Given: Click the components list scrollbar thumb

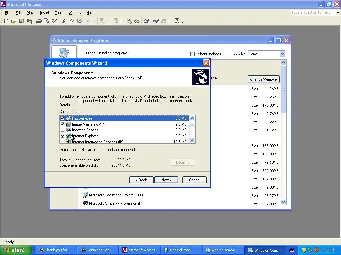Looking at the screenshot, I should [x=192, y=125].
